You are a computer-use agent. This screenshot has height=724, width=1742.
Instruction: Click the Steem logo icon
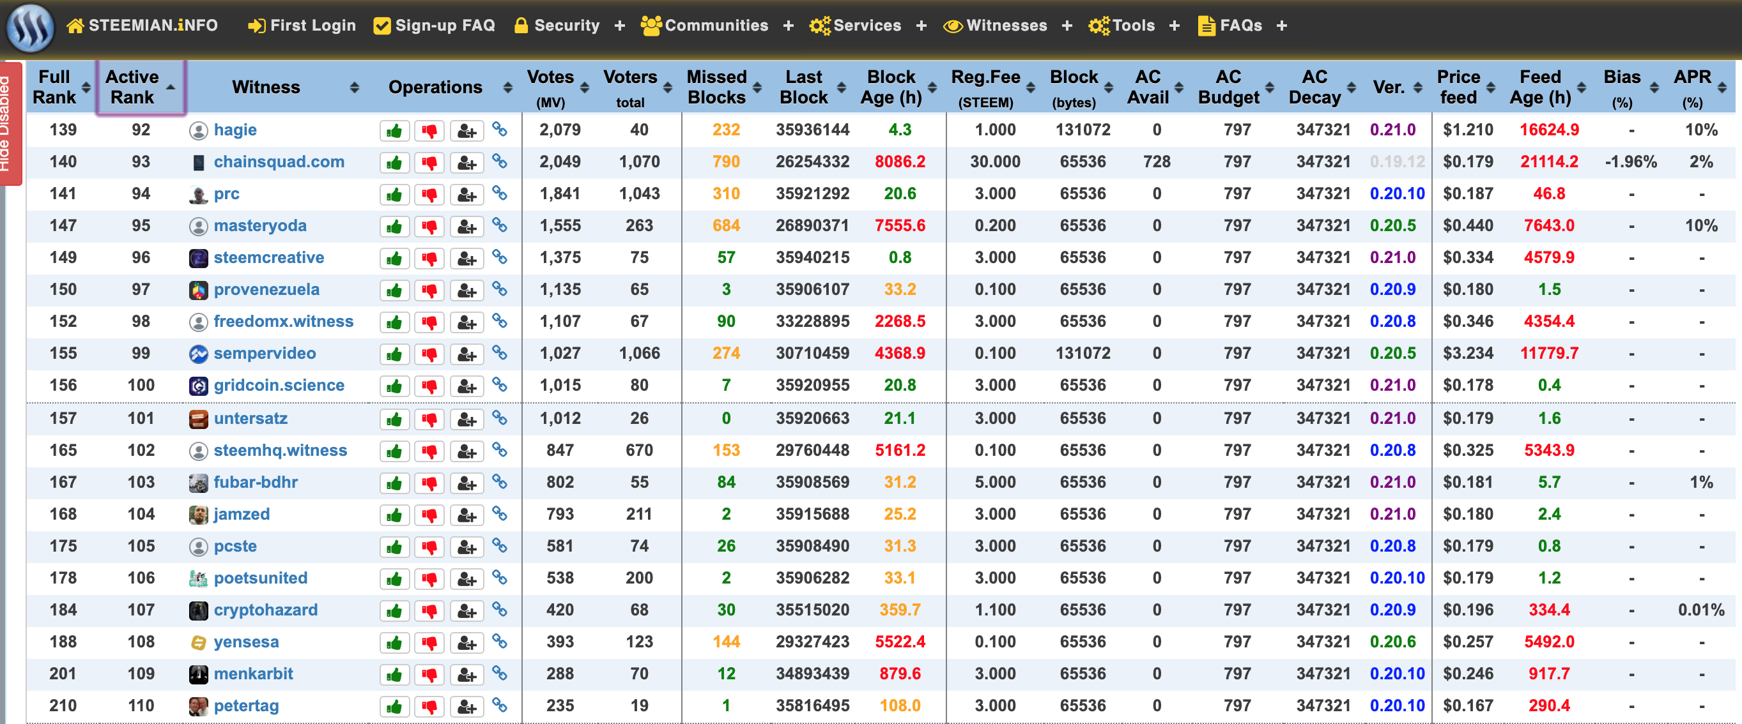tap(30, 27)
